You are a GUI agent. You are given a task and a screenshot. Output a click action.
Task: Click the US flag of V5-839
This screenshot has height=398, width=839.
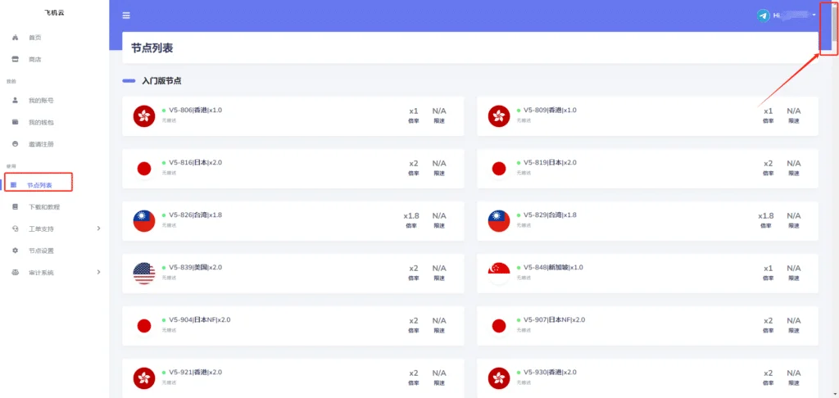144,274
